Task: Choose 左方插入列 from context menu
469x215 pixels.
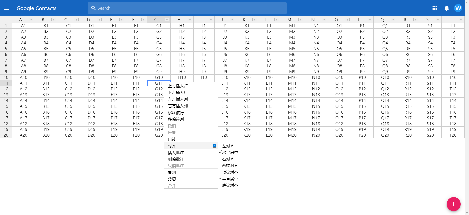Action: coord(191,99)
